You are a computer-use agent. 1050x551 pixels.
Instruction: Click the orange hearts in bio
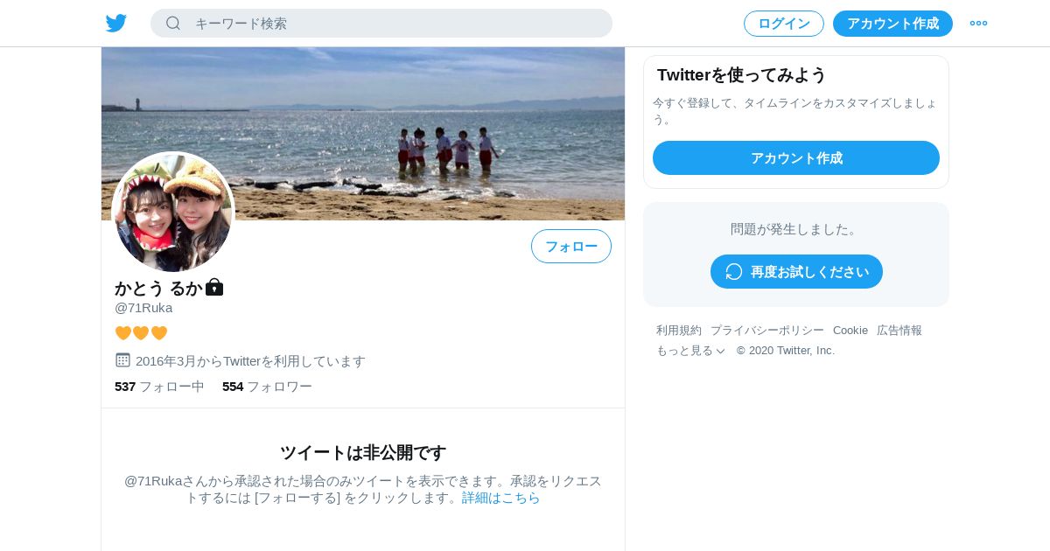coord(141,333)
